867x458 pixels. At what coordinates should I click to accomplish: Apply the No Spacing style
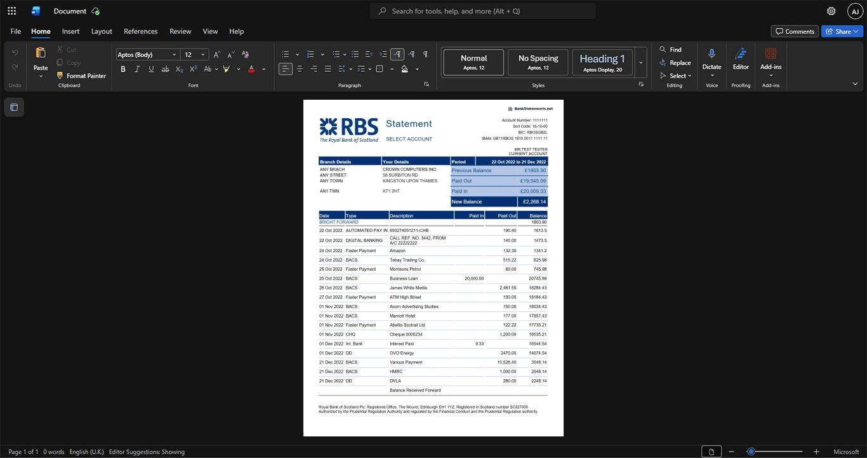pyautogui.click(x=538, y=62)
